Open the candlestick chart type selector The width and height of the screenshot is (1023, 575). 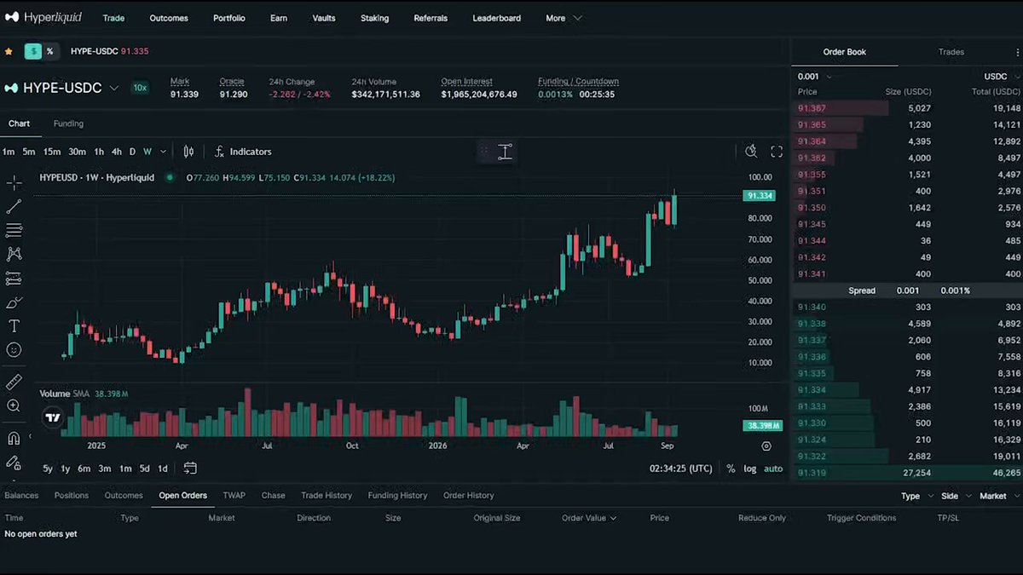click(x=188, y=152)
